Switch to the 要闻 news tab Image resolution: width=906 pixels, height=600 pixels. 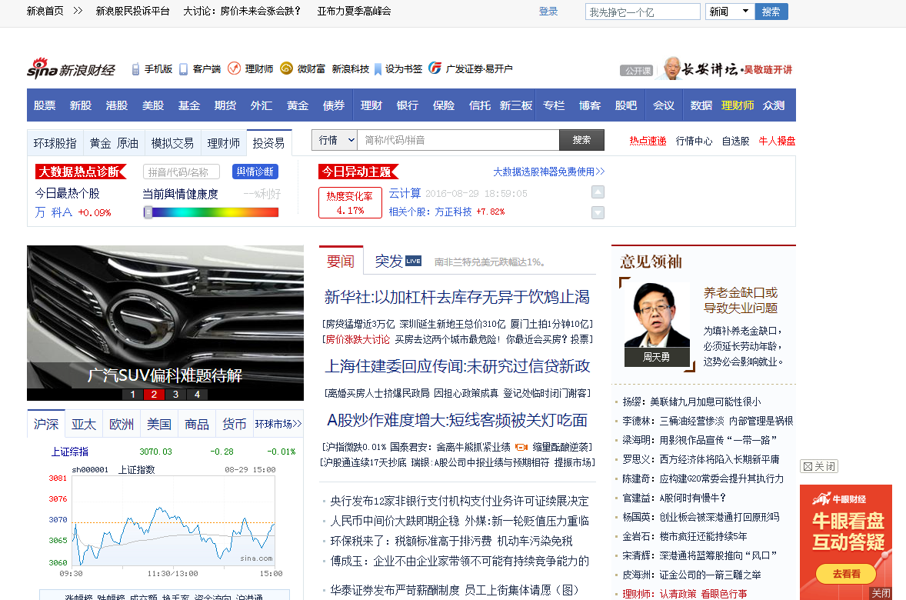pyautogui.click(x=341, y=260)
